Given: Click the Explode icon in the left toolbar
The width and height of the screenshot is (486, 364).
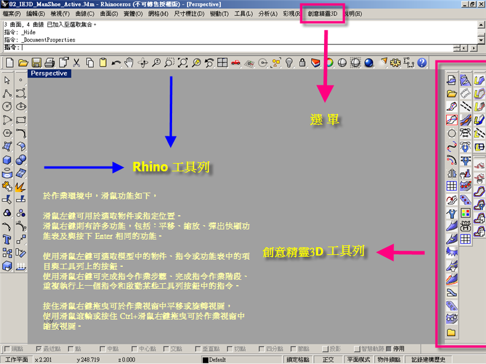Looking at the screenshot, I should 20,187.
